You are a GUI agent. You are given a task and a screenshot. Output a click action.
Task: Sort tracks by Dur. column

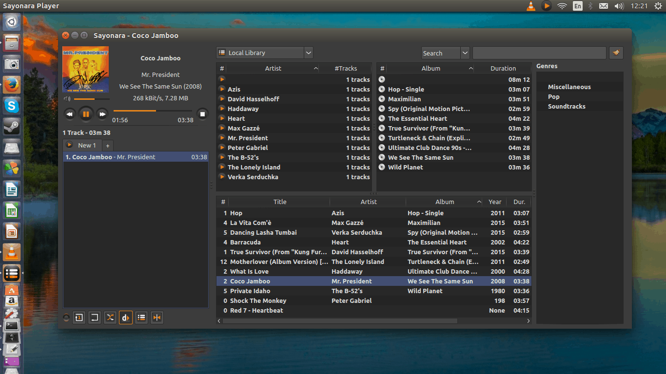tap(519, 202)
